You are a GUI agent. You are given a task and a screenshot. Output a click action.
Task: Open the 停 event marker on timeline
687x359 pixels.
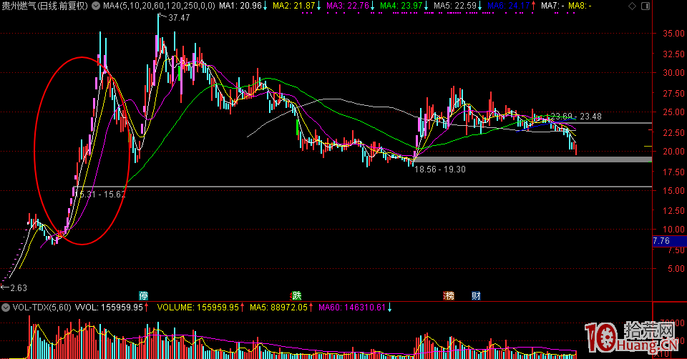point(143,295)
